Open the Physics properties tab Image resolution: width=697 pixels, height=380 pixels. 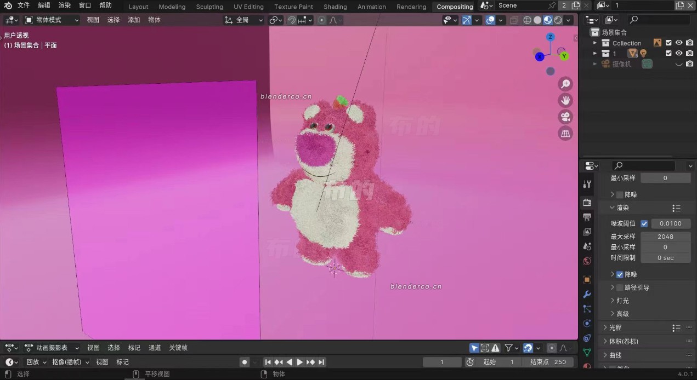pos(587,324)
